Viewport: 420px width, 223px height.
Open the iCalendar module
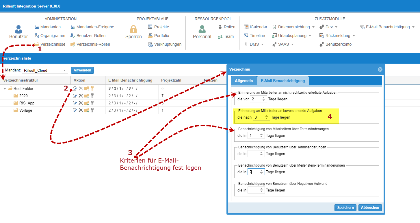[255, 27]
